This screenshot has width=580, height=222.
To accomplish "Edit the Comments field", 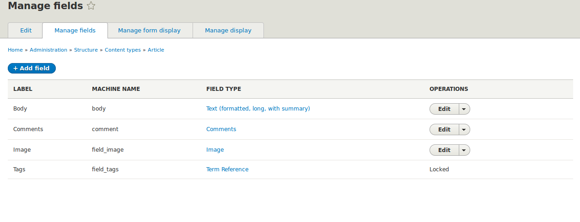I will (444, 130).
